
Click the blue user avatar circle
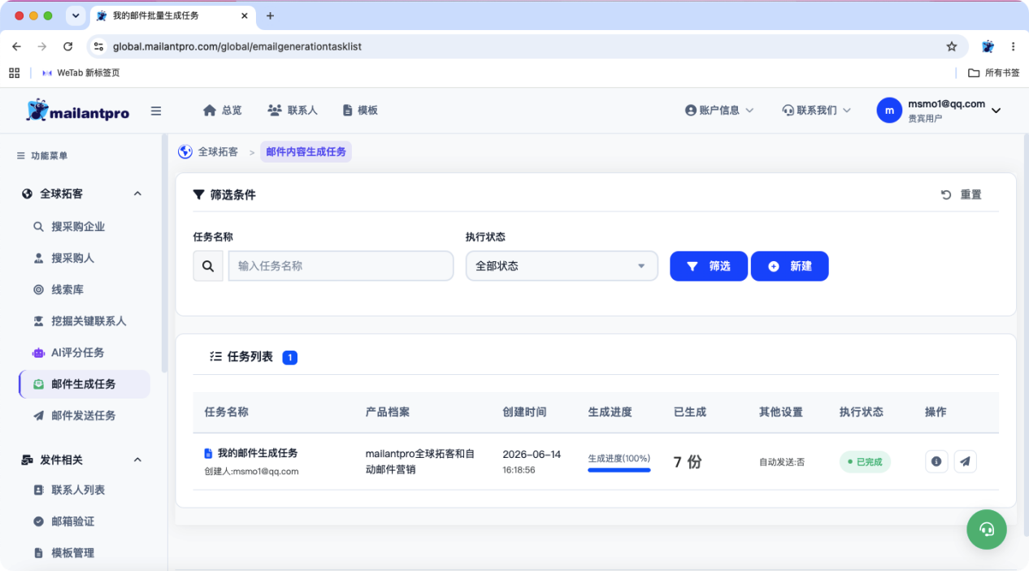(x=889, y=110)
